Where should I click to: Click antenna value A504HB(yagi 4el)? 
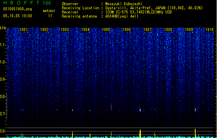[122, 16]
